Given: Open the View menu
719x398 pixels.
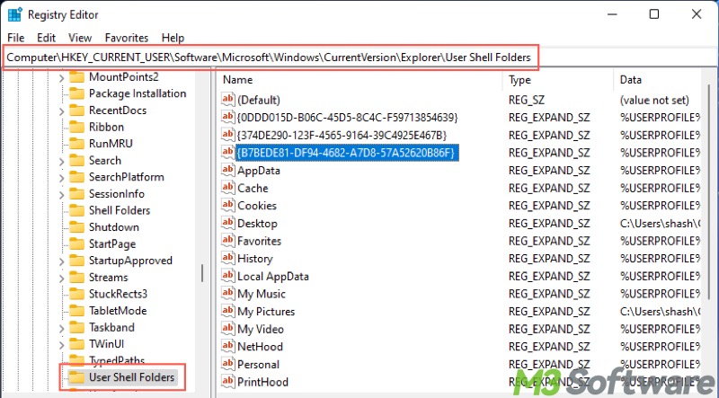Looking at the screenshot, I should (80, 38).
